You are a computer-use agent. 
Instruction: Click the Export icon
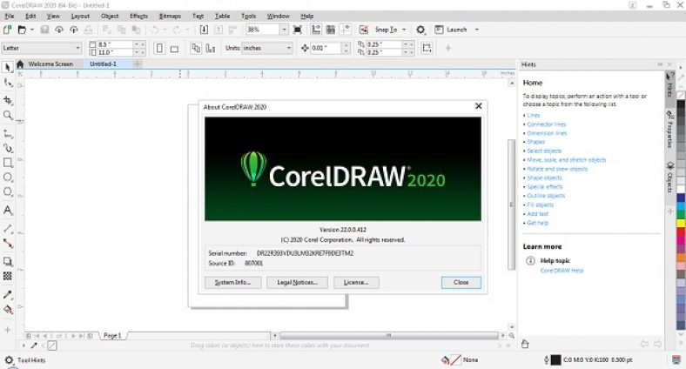(219, 30)
